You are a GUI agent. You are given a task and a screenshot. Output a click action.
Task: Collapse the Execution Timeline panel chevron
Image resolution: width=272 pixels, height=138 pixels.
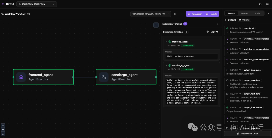[218, 24]
